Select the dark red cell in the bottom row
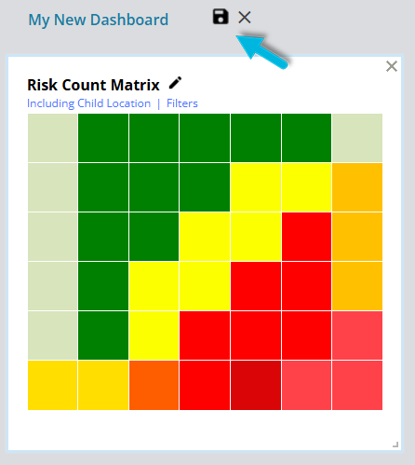This screenshot has width=415, height=465. coord(256,385)
